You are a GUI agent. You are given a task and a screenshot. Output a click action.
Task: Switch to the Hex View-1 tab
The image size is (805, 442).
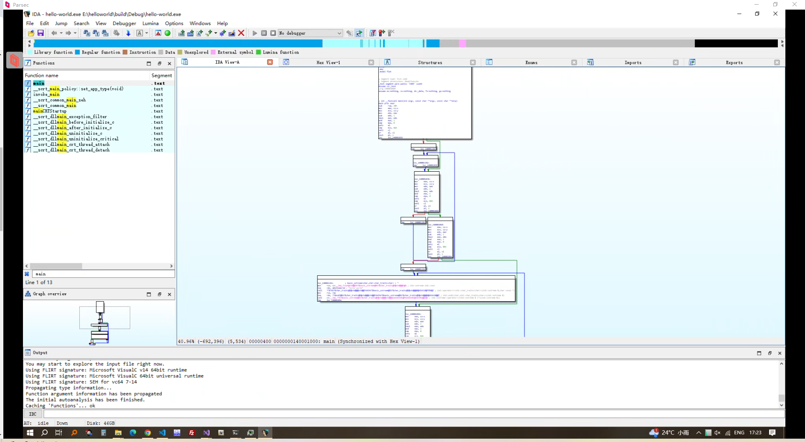tap(328, 62)
